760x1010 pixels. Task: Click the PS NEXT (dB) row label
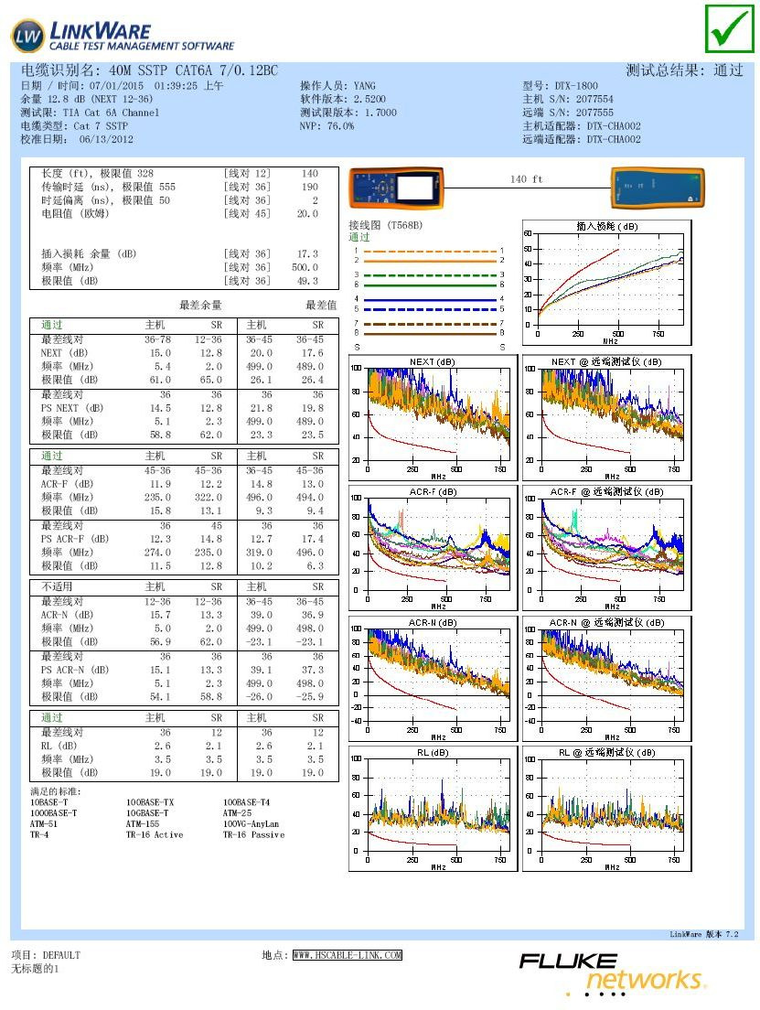click(x=72, y=408)
